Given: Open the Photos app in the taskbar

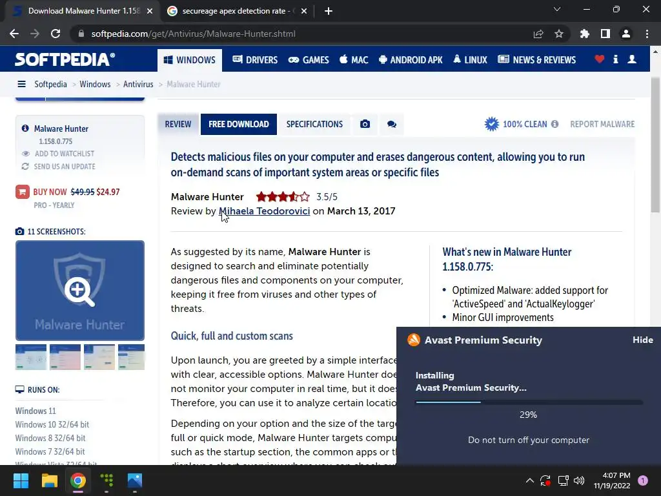Looking at the screenshot, I should click(x=135, y=480).
